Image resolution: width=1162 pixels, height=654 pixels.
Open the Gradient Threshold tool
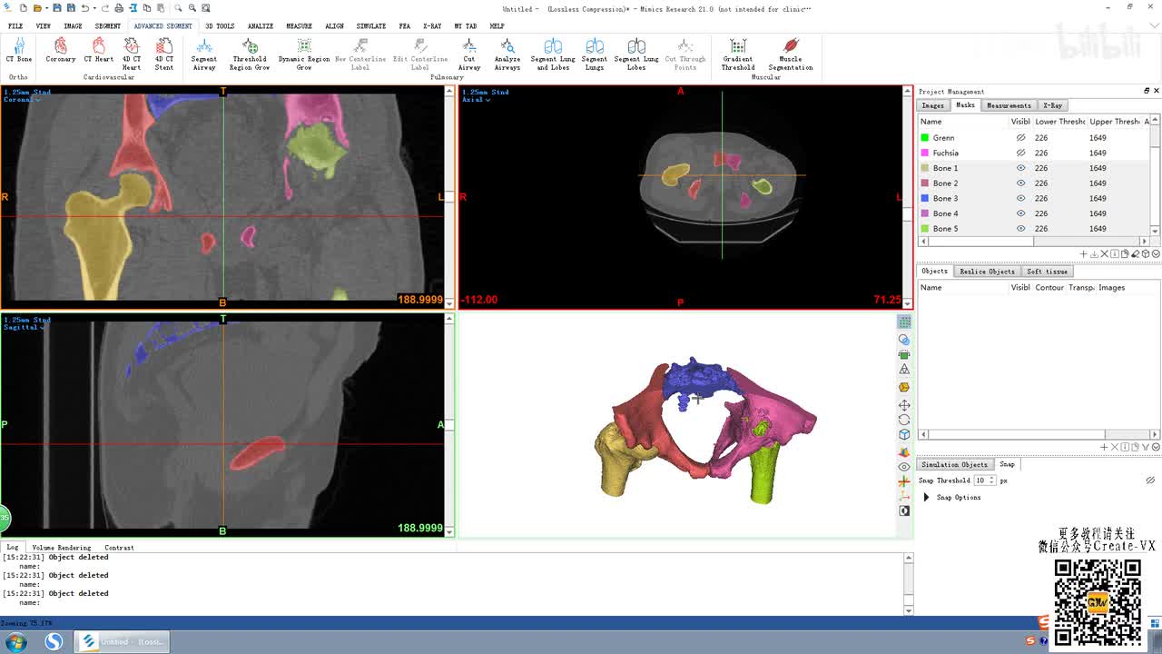click(738, 54)
